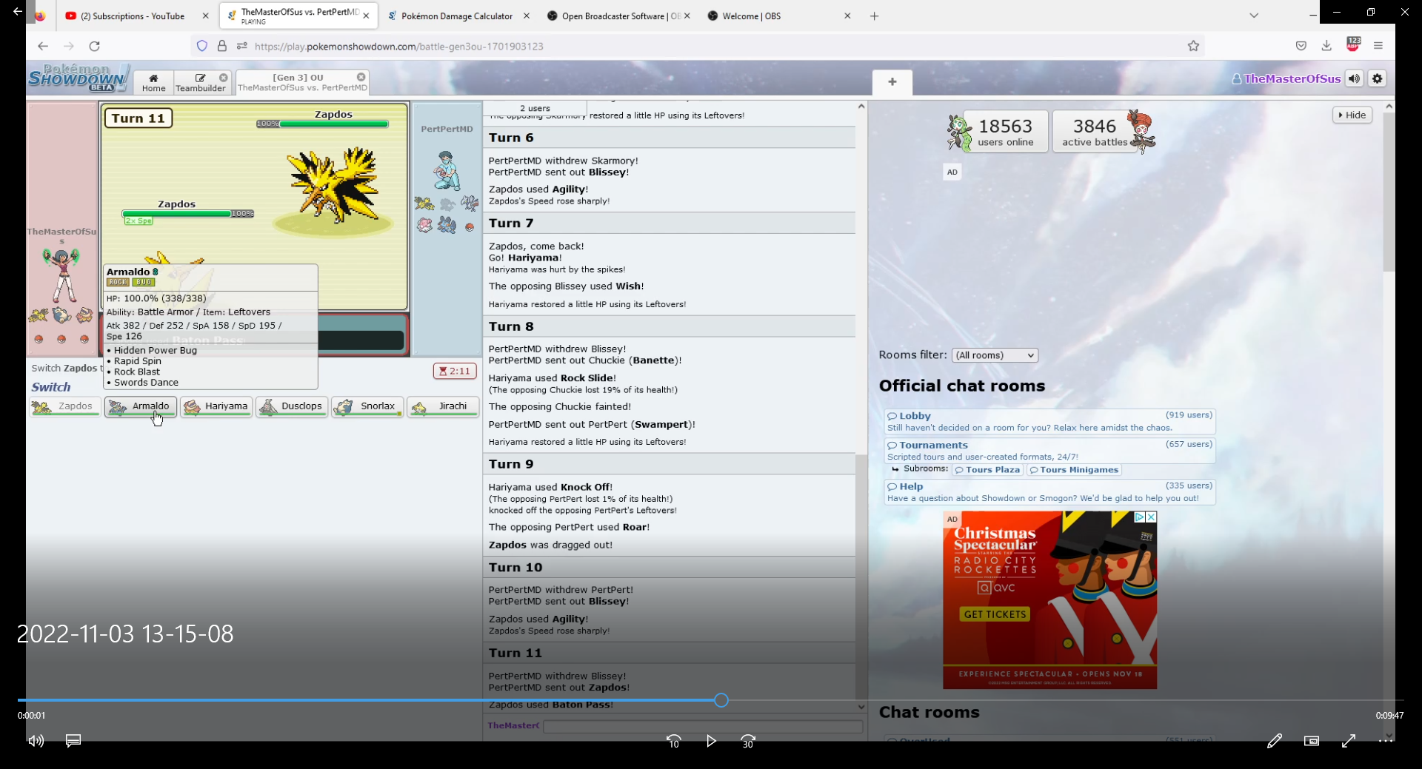
Task: Click the Home tab in Showdown
Action: pos(153,82)
